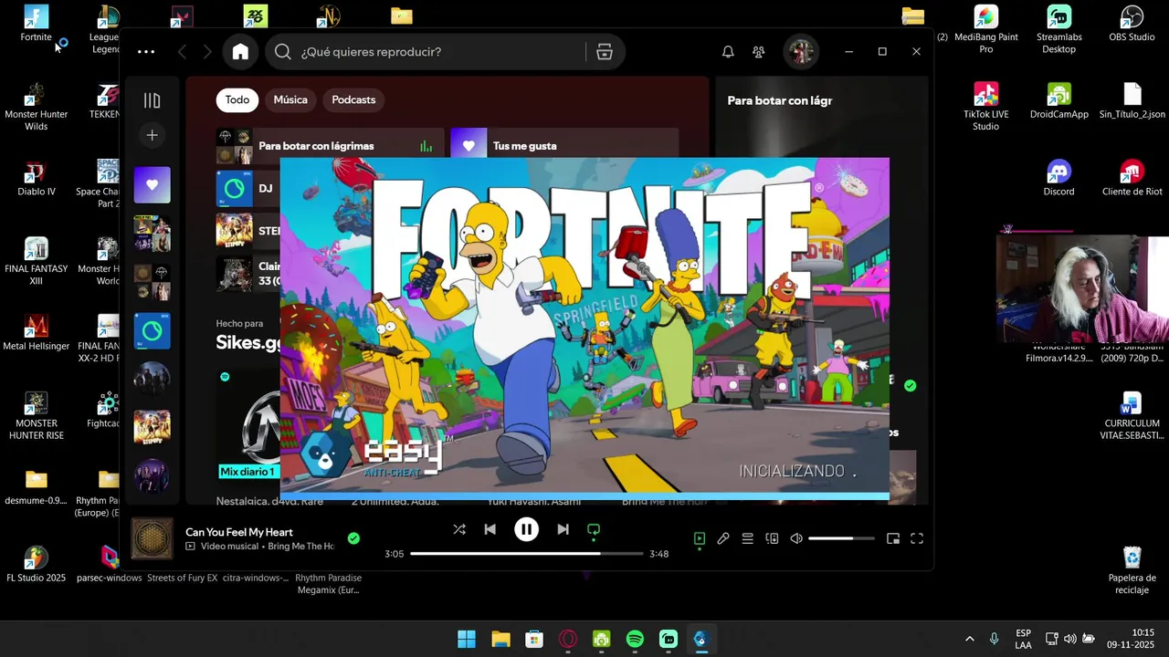1169x657 pixels.
Task: Open friend activity icon
Action: pyautogui.click(x=758, y=52)
